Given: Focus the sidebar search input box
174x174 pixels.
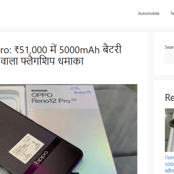Looking at the screenshot, I should 169,57.
